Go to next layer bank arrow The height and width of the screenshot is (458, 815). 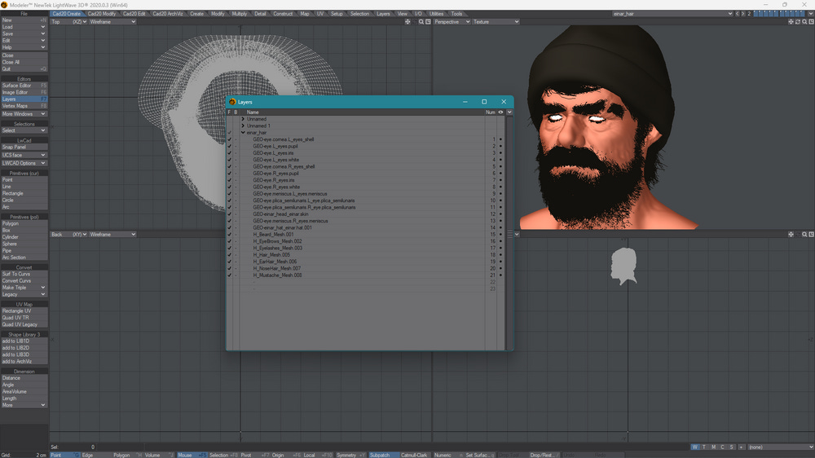pyautogui.click(x=742, y=14)
